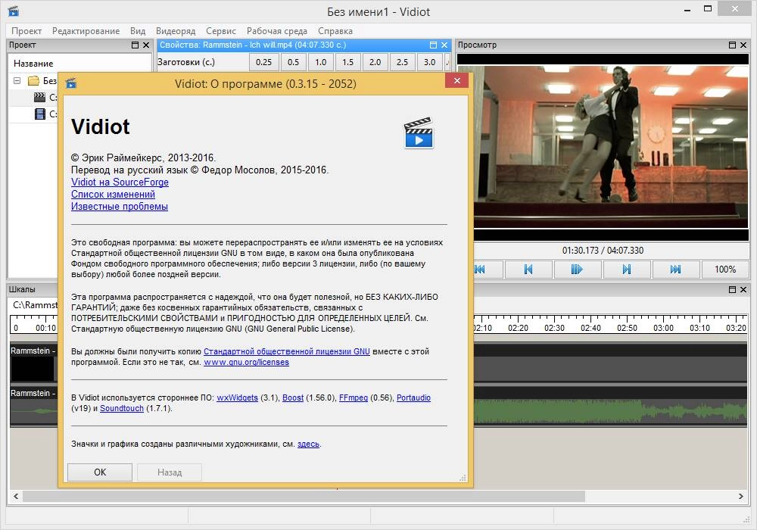
Task: Select the 1.5 second preset button
Action: (x=347, y=62)
